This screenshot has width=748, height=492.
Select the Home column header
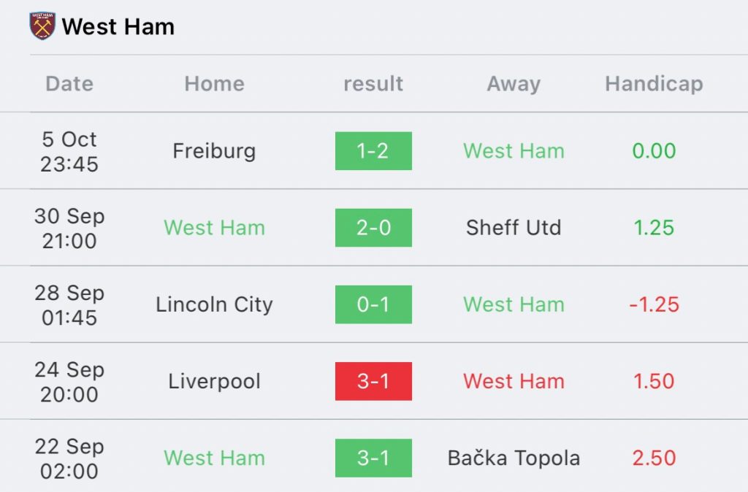coord(214,84)
